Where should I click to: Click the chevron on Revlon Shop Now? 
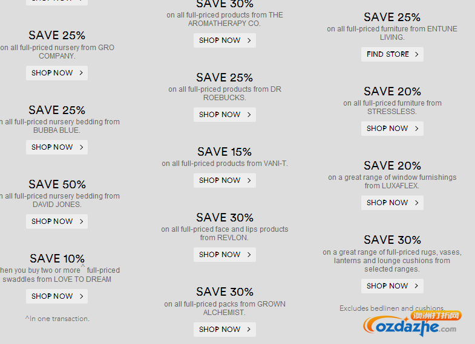pyautogui.click(x=249, y=255)
